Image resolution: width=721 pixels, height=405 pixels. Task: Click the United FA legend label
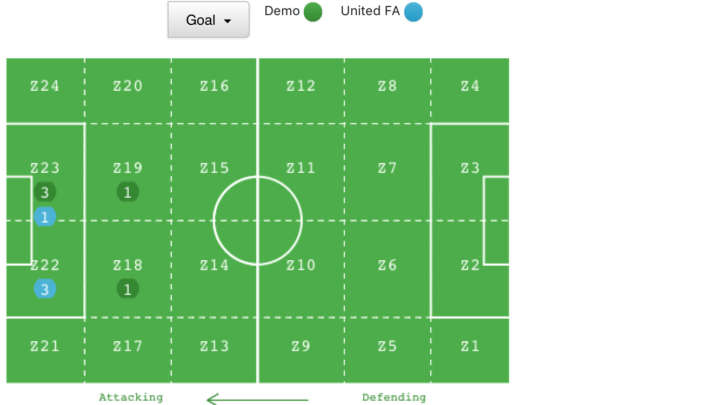[x=370, y=11]
